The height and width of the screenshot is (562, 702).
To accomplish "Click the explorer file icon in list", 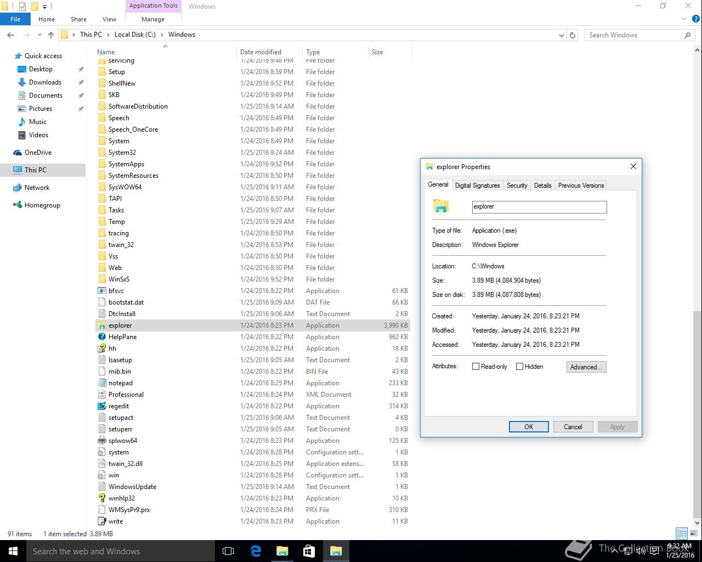I will pos(101,325).
